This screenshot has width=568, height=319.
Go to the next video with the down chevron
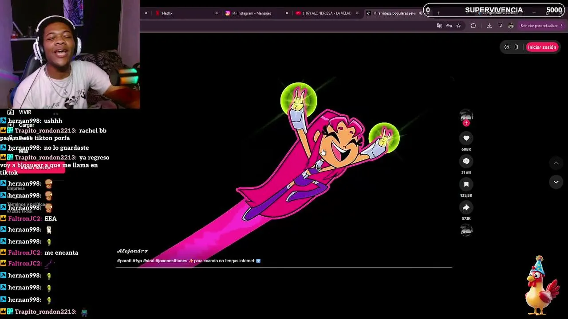(x=556, y=182)
